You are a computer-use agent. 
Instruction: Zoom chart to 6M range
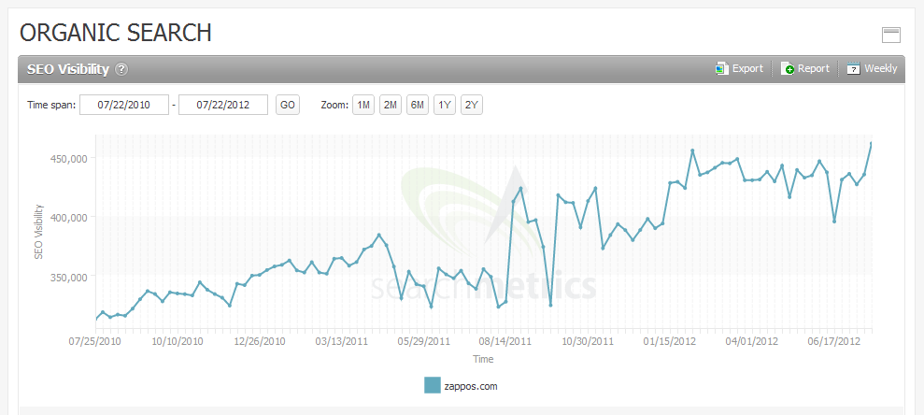pyautogui.click(x=418, y=105)
